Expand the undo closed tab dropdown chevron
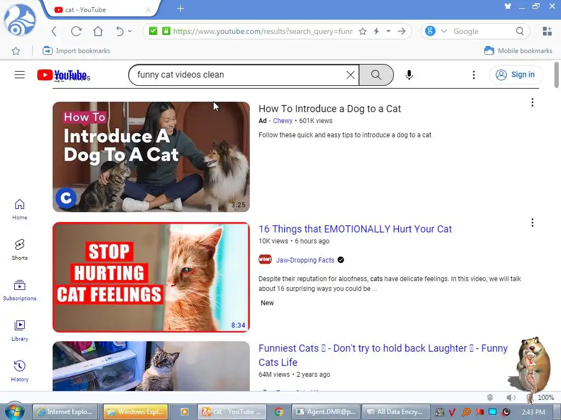This screenshot has height=420, width=561. tap(130, 31)
